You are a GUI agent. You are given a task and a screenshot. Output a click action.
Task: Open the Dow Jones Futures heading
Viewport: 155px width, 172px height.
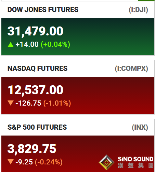43,10
